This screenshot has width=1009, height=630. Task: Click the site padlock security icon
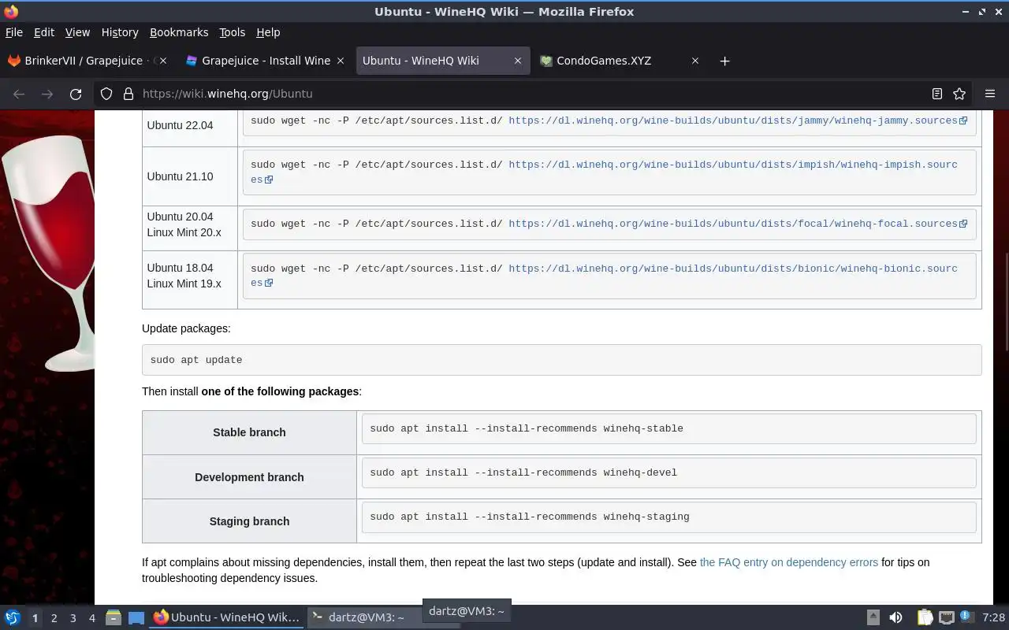click(x=128, y=94)
